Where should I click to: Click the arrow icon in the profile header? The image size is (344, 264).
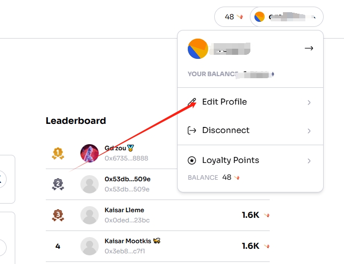pyautogui.click(x=308, y=48)
